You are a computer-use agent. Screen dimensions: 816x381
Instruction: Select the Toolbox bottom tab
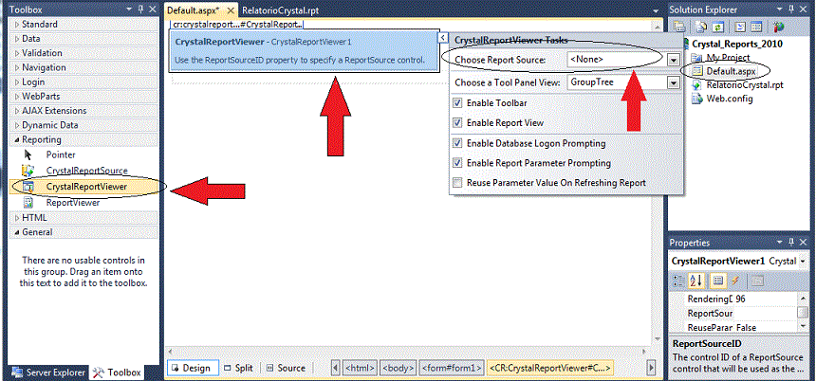tap(117, 372)
